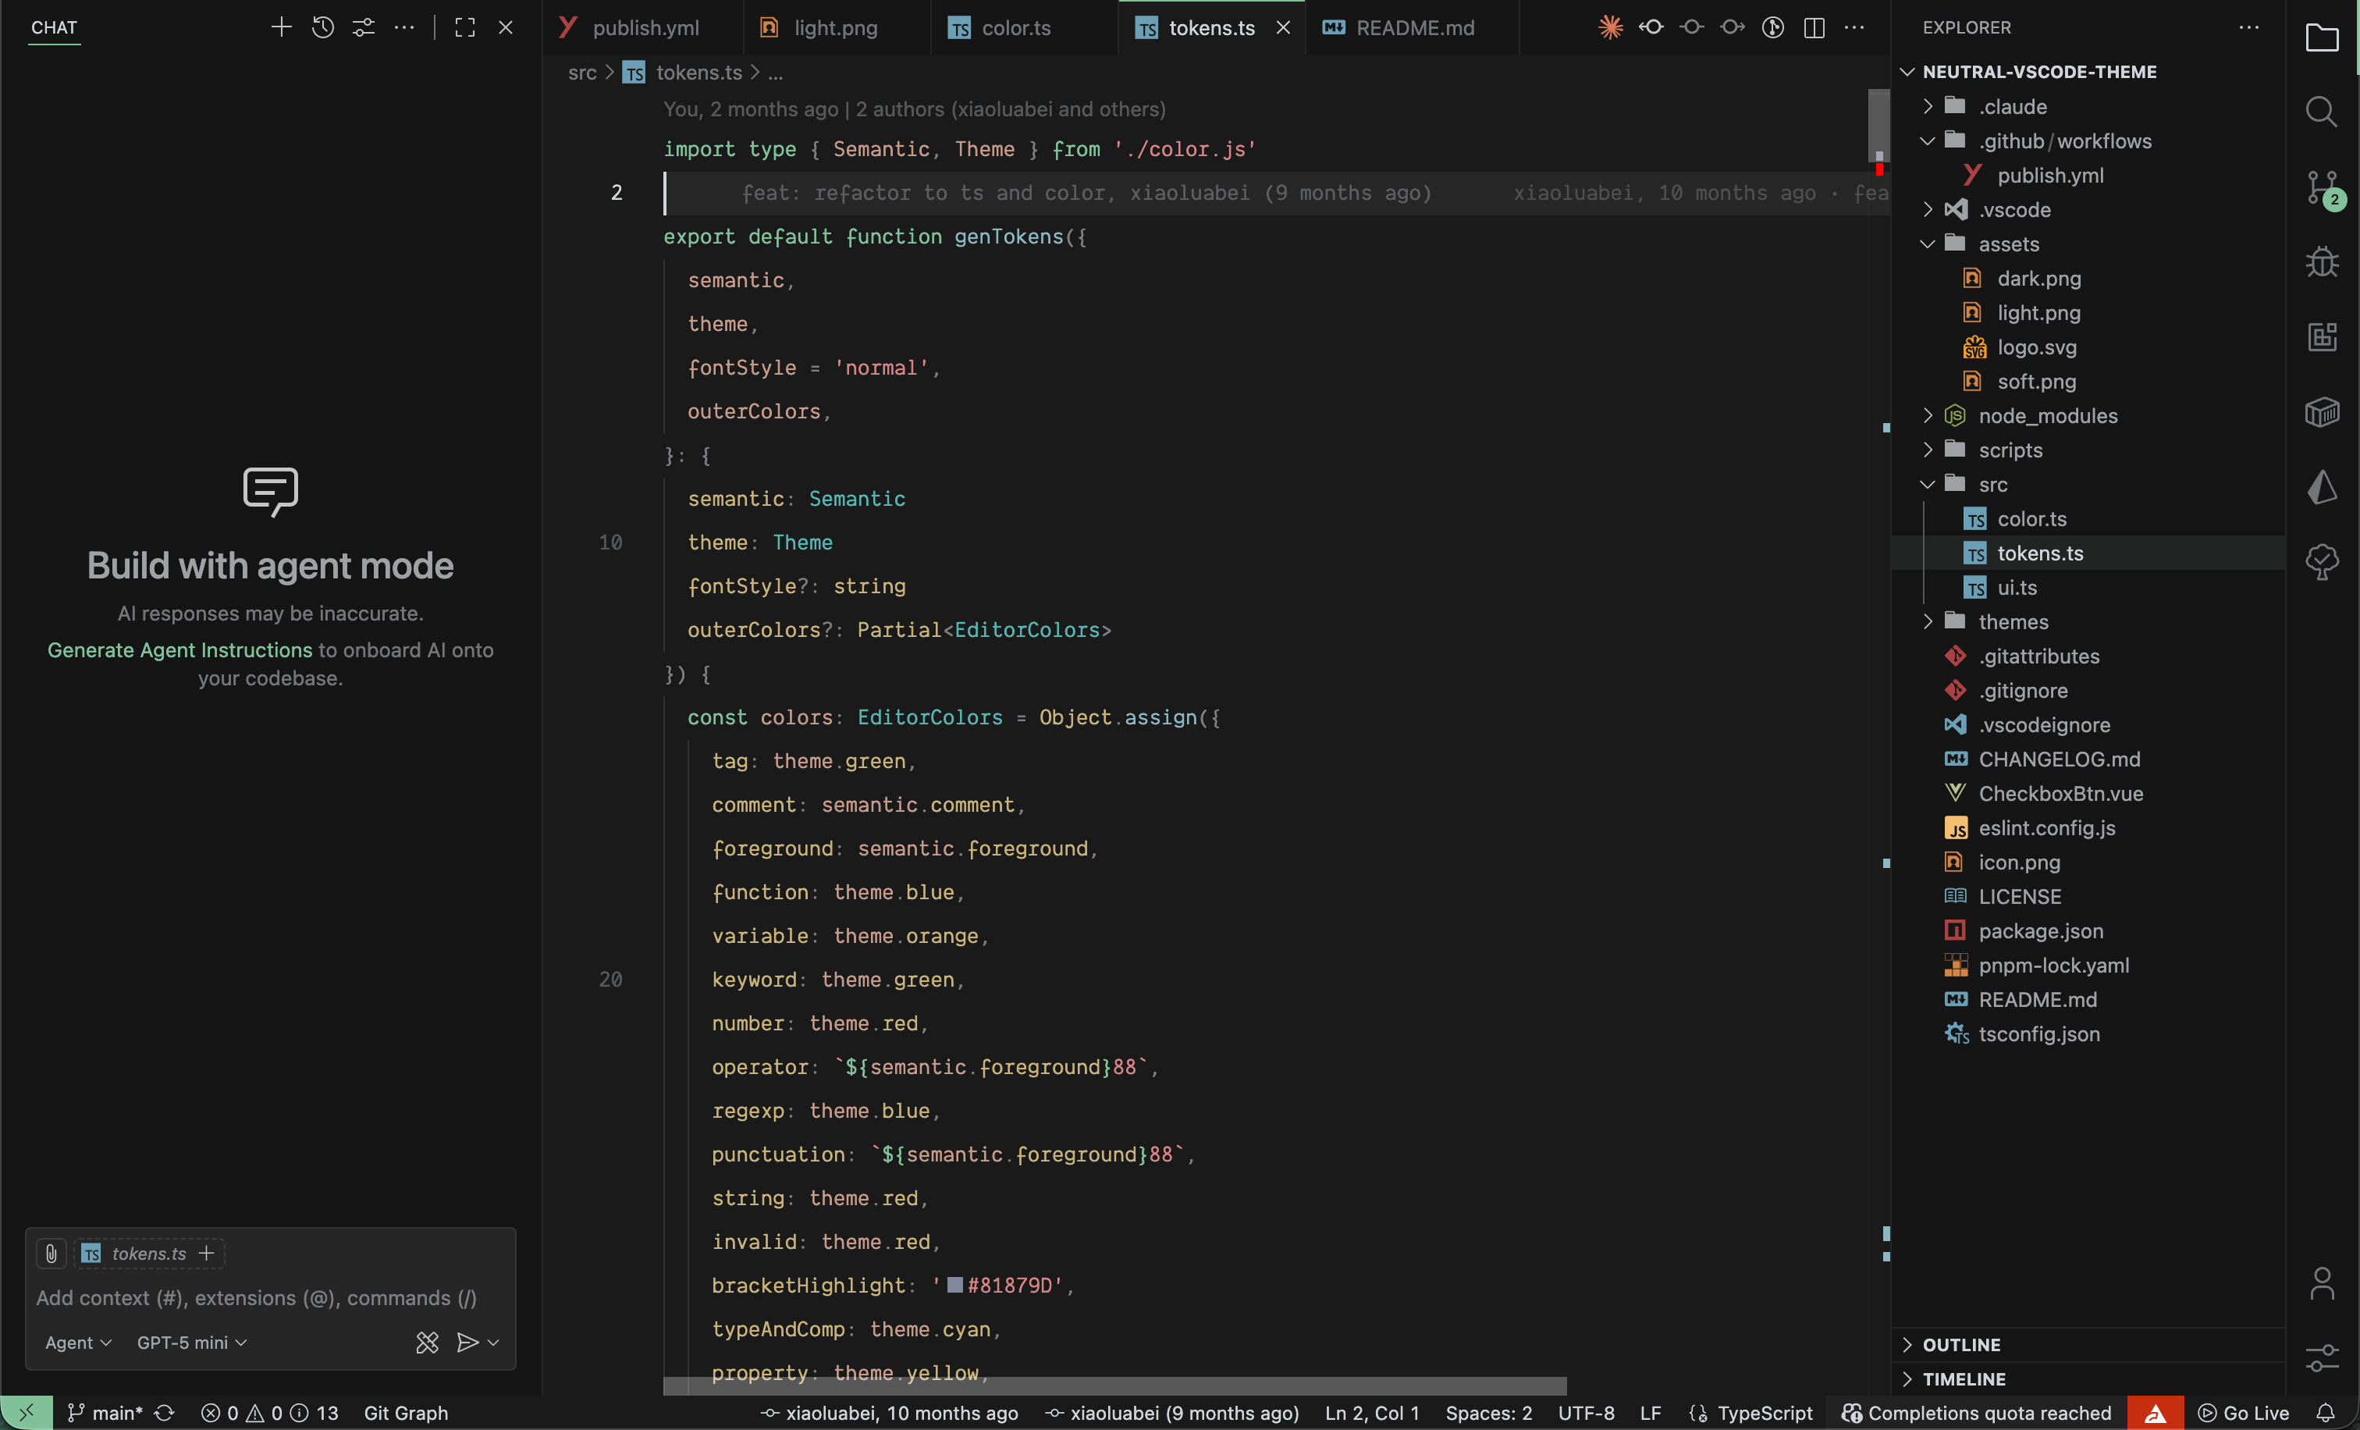
Task: Synchronize changes icon in status bar
Action: click(165, 1413)
